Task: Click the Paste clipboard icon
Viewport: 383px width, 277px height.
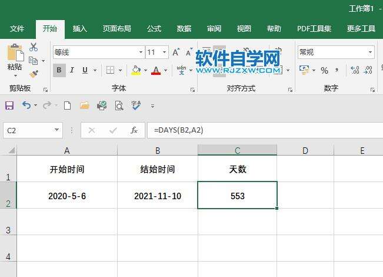Action: tap(15, 52)
